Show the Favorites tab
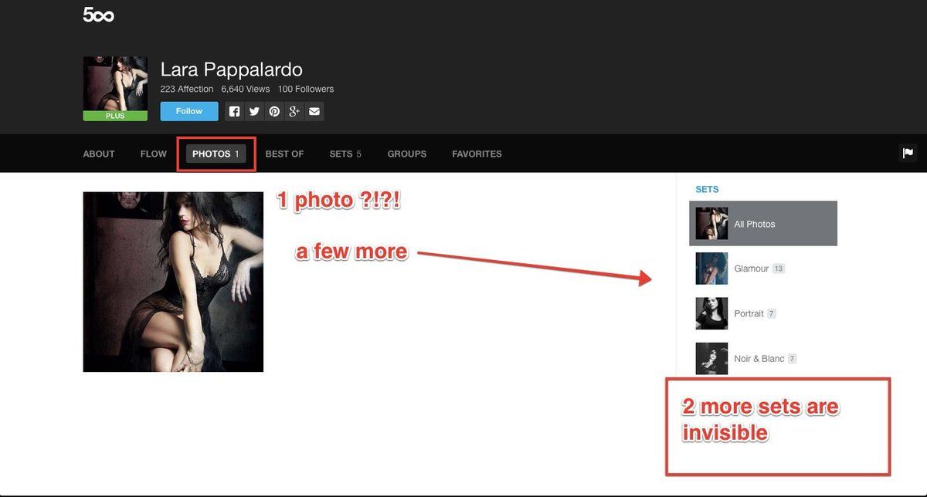Image resolution: width=927 pixels, height=497 pixels. tap(477, 154)
